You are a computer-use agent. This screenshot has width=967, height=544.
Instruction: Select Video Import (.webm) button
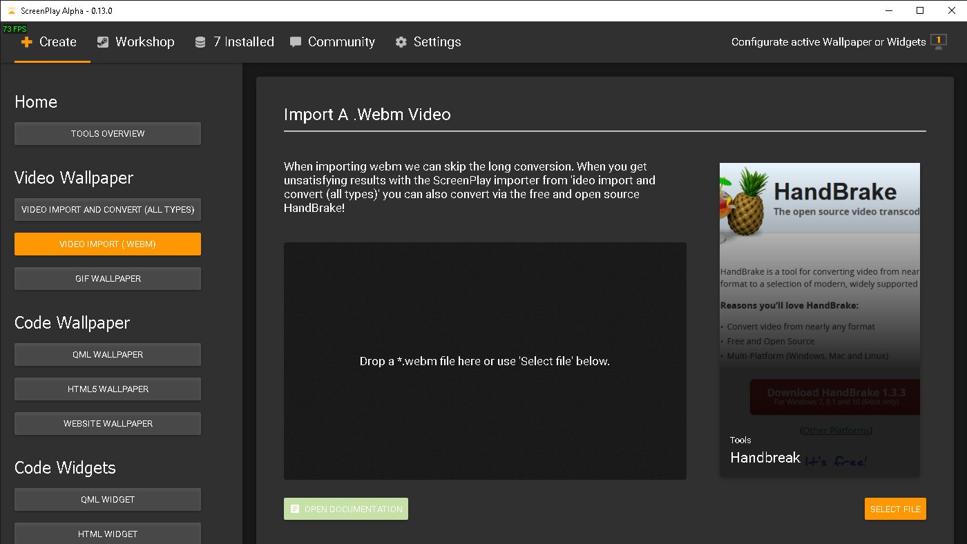(x=108, y=244)
